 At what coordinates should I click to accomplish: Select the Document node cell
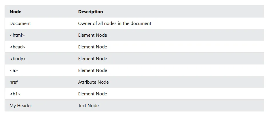pyautogui.click(x=20, y=23)
